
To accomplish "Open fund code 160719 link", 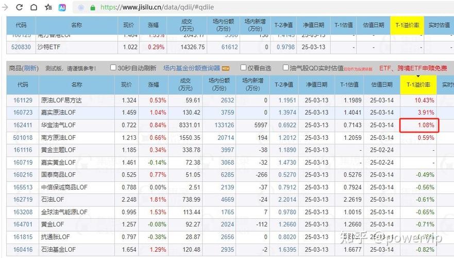I will [23, 163].
